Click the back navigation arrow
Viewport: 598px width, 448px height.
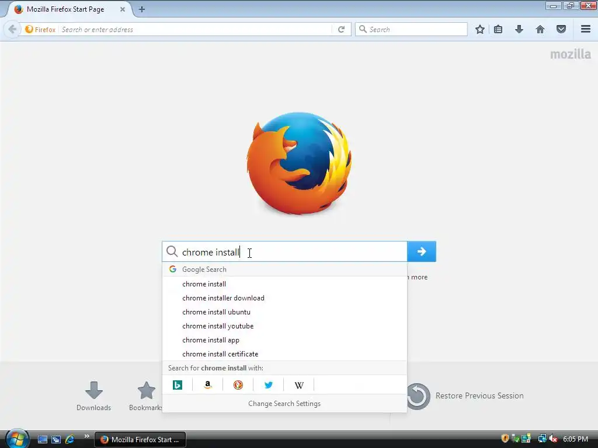coord(12,29)
